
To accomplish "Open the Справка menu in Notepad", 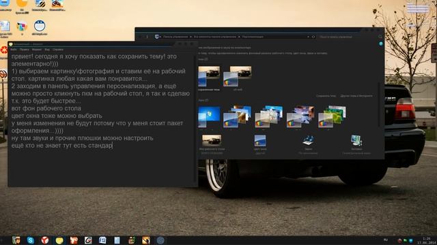I will pos(58,50).
